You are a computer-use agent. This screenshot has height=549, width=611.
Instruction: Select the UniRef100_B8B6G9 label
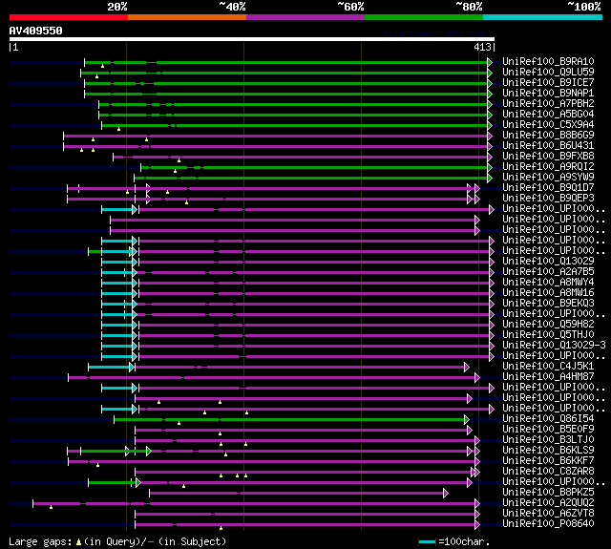[x=548, y=136]
